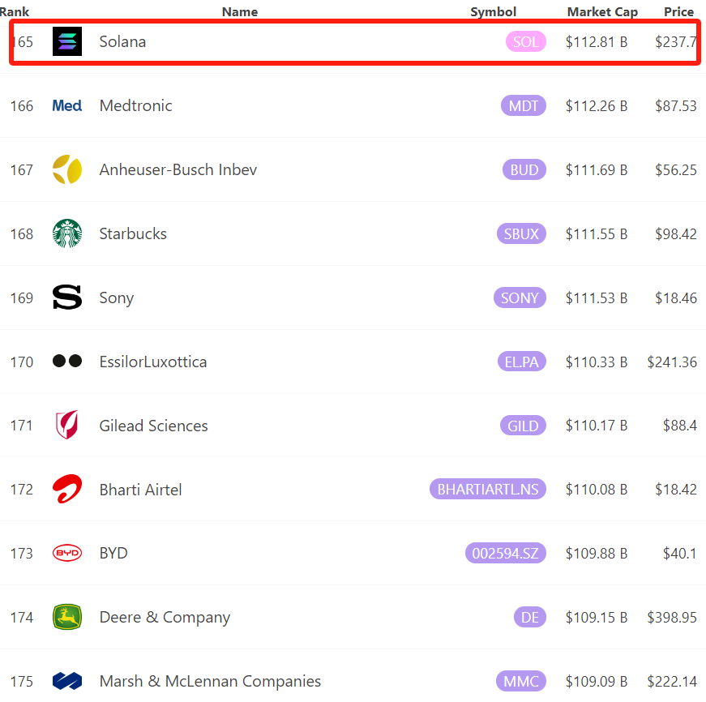Click the Bharti Airtel red logo
This screenshot has width=706, height=702.
pyautogui.click(x=67, y=489)
